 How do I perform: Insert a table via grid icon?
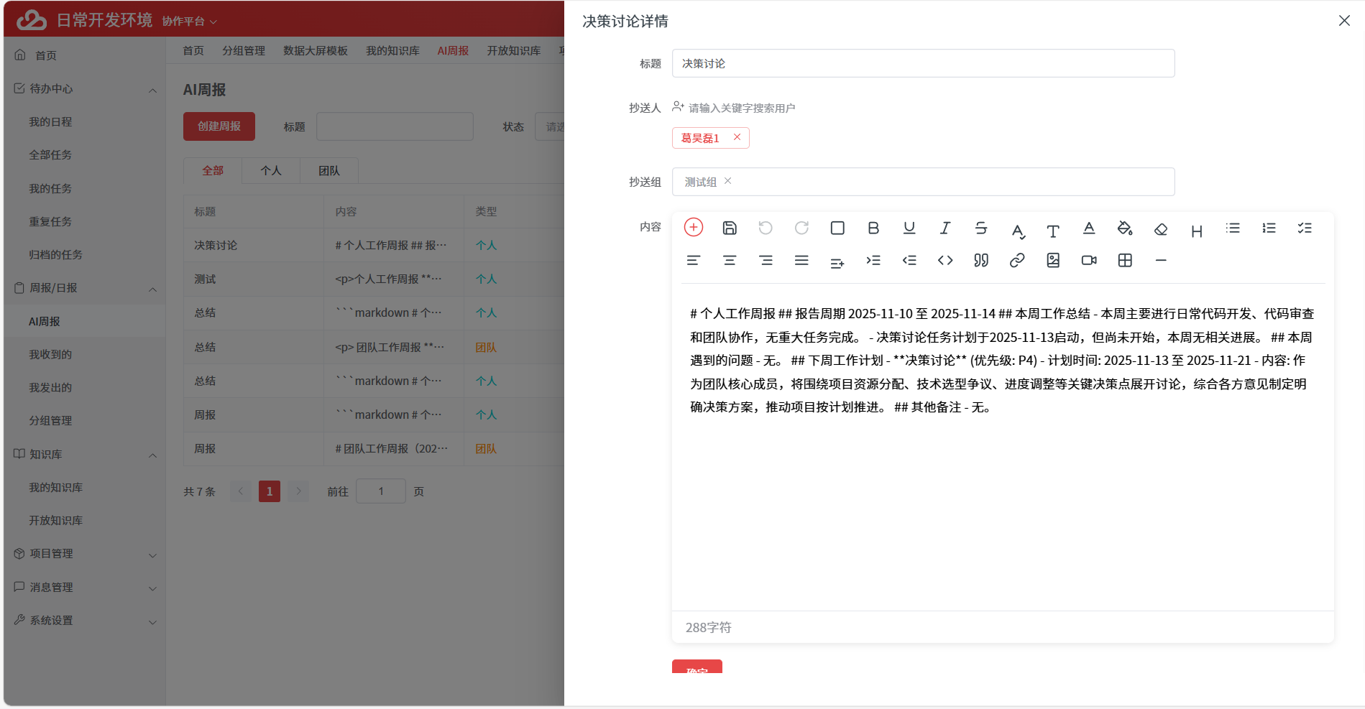coord(1125,260)
